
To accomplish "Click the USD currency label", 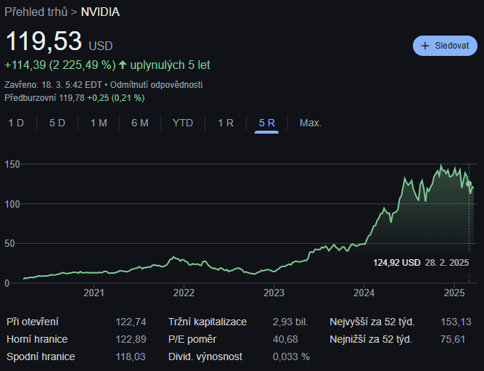I will pyautogui.click(x=101, y=46).
